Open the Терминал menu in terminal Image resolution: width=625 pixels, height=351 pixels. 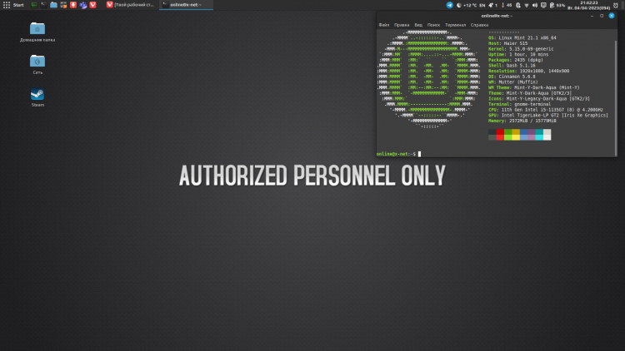[x=454, y=25]
